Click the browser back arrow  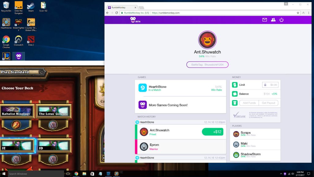pos(107,13)
